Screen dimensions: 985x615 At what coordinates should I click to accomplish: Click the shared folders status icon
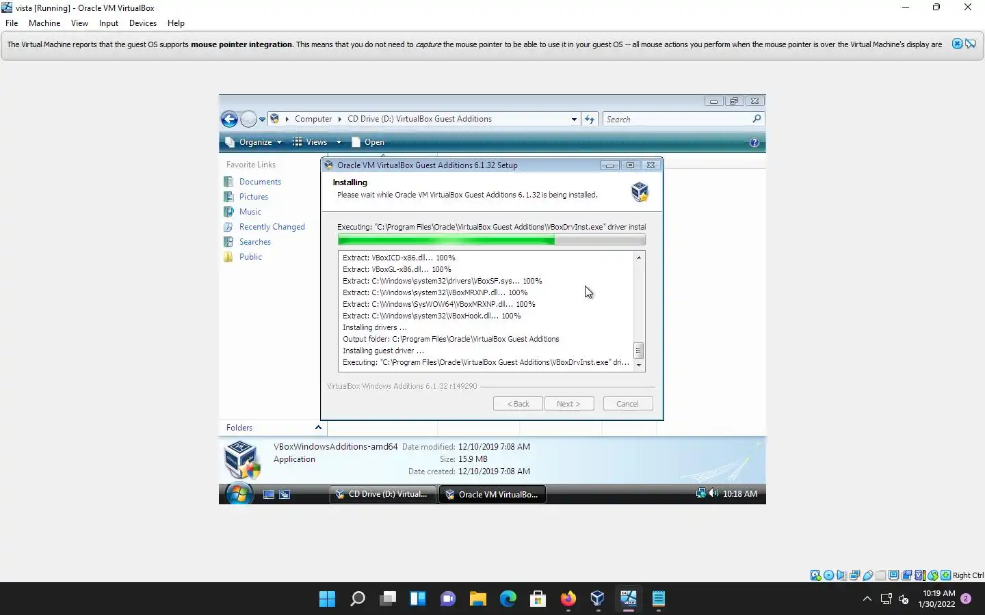click(x=881, y=575)
